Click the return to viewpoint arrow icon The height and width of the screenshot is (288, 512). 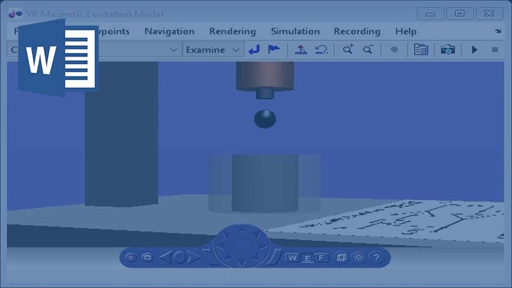254,50
